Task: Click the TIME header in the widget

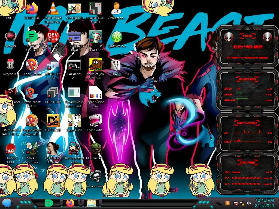Action: coord(247,36)
